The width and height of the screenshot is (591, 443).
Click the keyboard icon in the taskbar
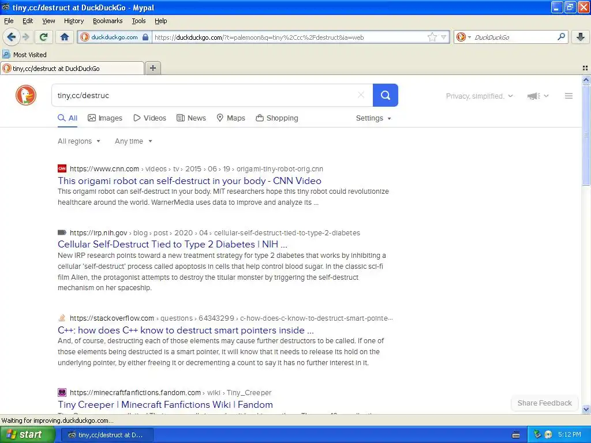516,435
